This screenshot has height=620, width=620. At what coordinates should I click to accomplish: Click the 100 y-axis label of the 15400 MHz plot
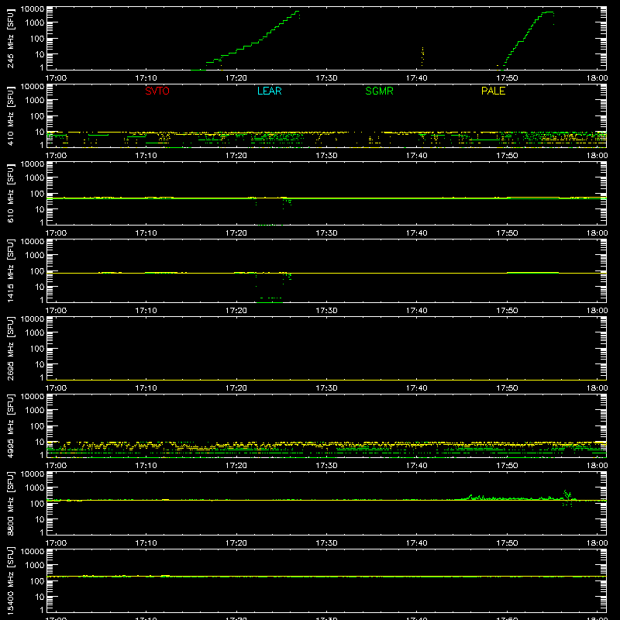(37, 581)
